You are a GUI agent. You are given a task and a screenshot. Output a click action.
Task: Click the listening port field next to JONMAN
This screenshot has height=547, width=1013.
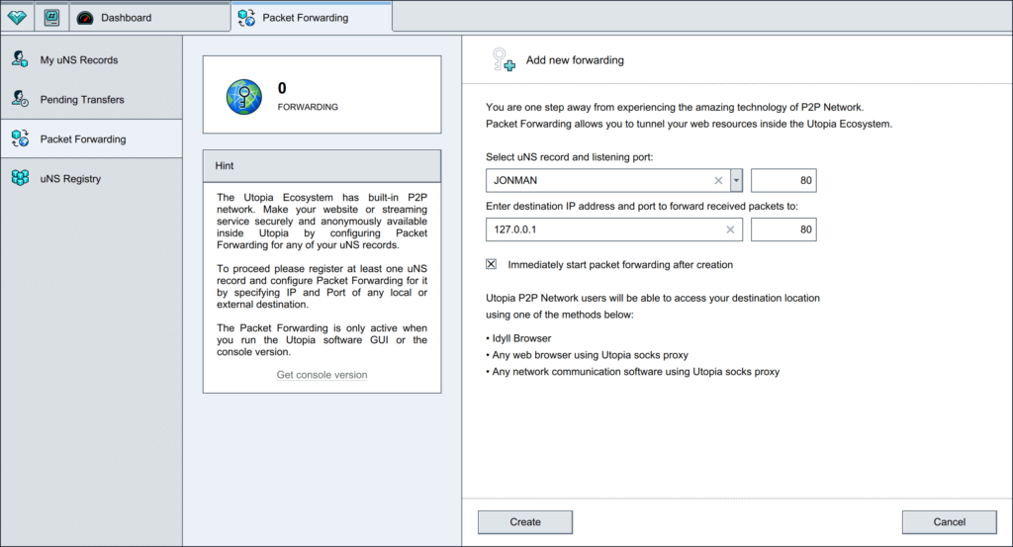tap(783, 180)
